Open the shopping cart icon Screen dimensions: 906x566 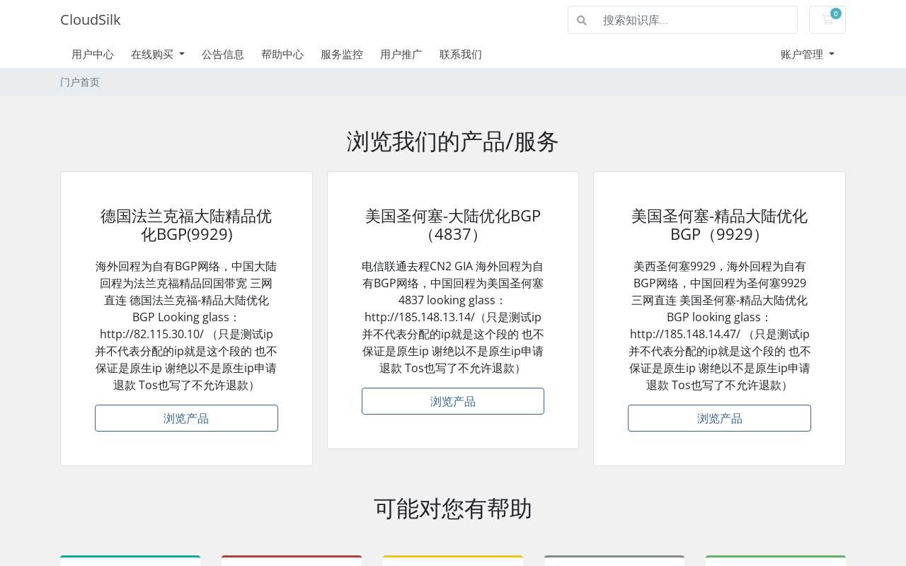click(x=827, y=20)
